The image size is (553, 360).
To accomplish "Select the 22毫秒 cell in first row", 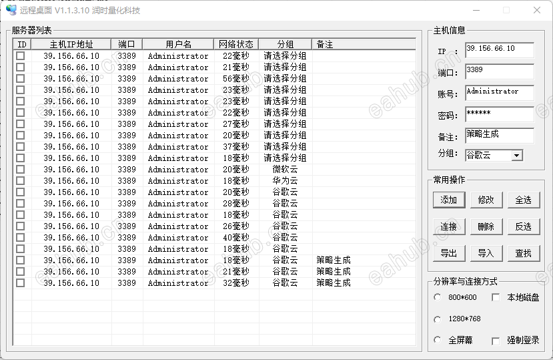I will (236, 56).
